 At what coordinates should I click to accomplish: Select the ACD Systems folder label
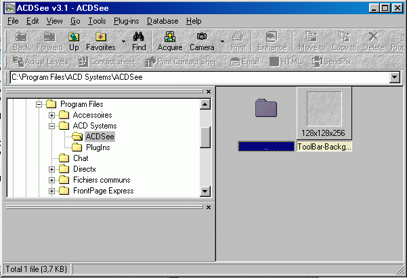point(95,126)
